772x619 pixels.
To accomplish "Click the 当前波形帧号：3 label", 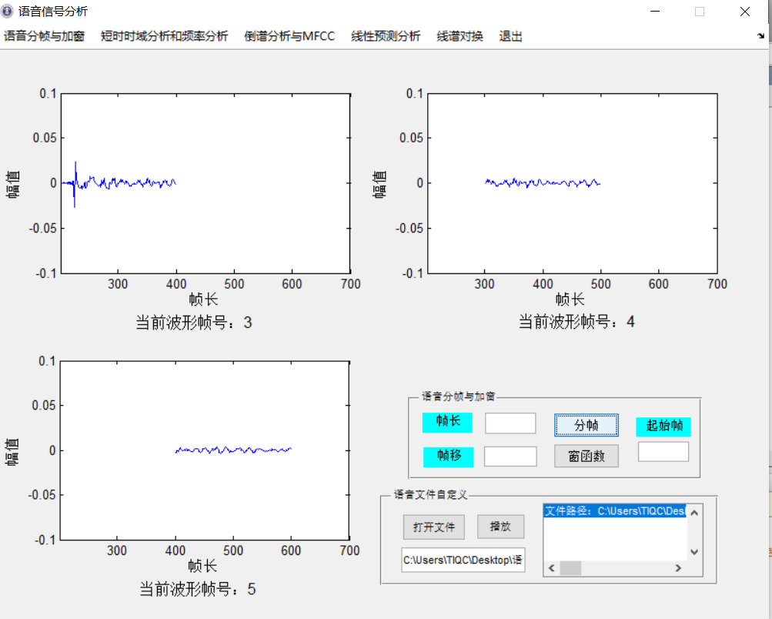I will pos(194,323).
